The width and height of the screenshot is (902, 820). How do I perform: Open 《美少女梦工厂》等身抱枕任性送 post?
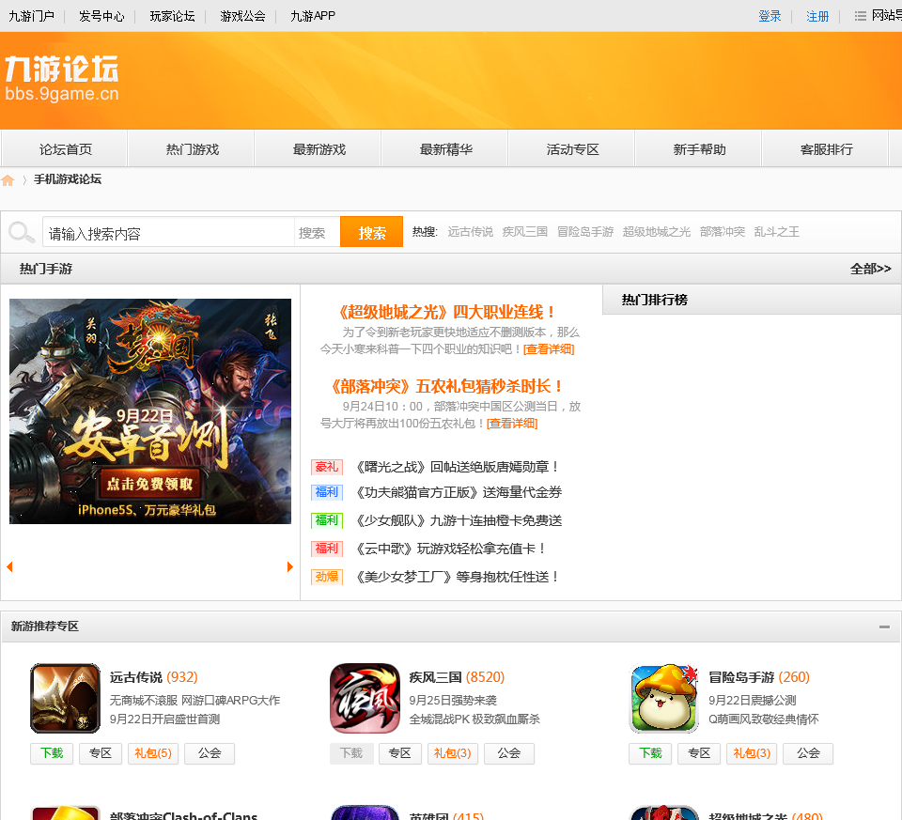pyautogui.click(x=458, y=577)
